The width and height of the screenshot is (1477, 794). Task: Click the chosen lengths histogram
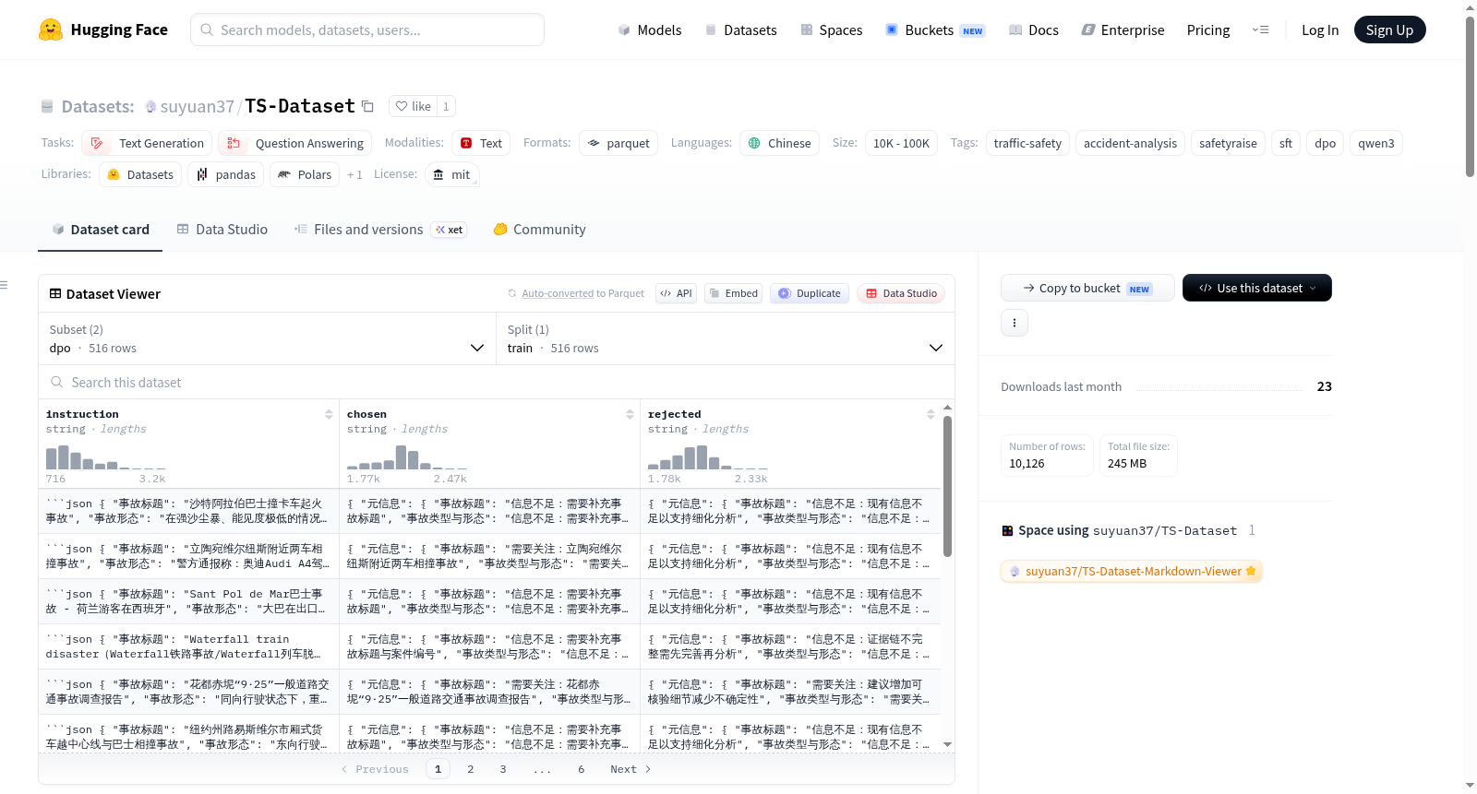[x=406, y=457]
